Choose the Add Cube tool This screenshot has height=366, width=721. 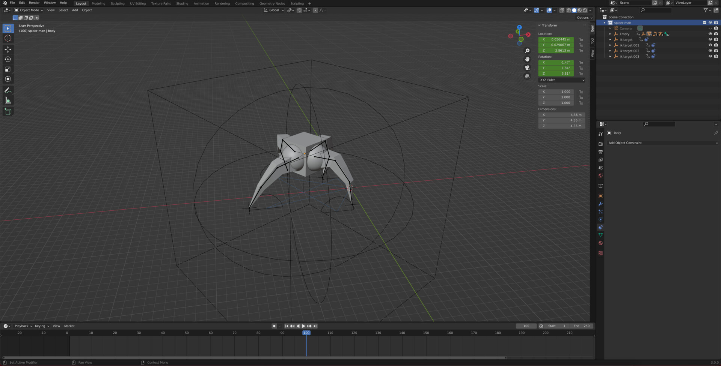pyautogui.click(x=8, y=111)
